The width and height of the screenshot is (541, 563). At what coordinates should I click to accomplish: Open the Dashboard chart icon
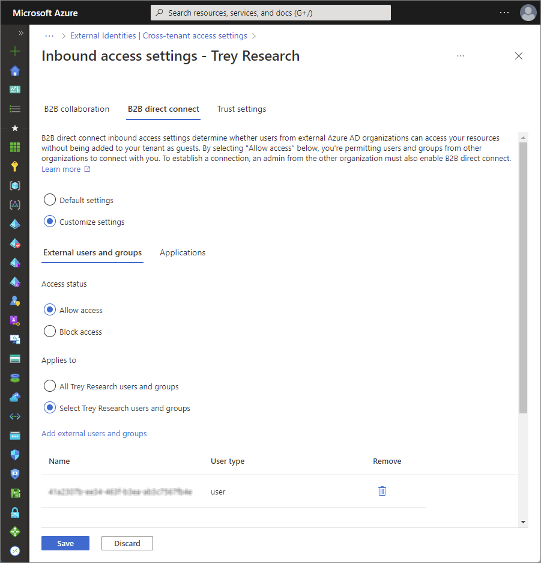[15, 90]
